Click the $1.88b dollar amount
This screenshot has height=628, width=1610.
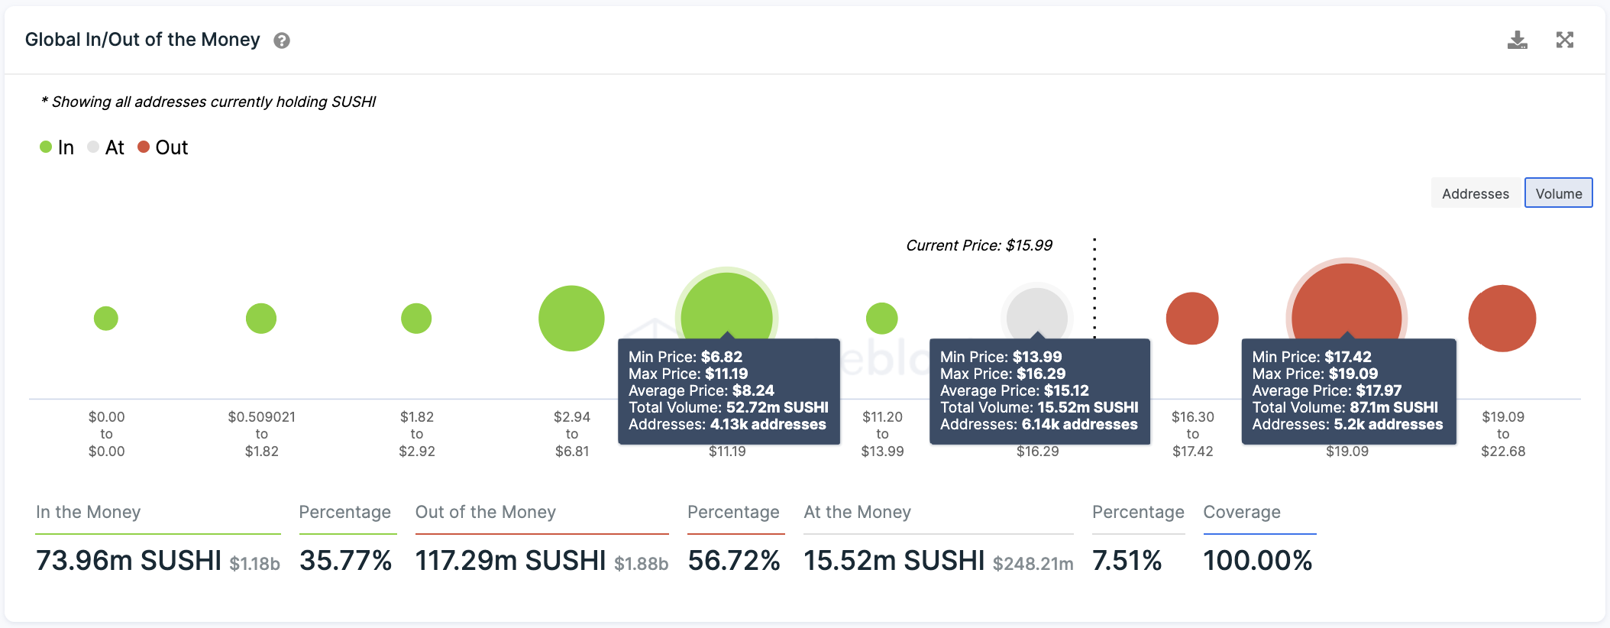tap(642, 564)
